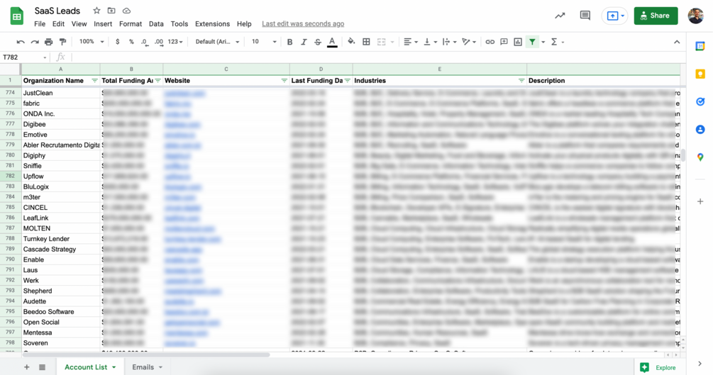Click the Name box showing T782
Screen dimensions: 713x375
[25, 57]
